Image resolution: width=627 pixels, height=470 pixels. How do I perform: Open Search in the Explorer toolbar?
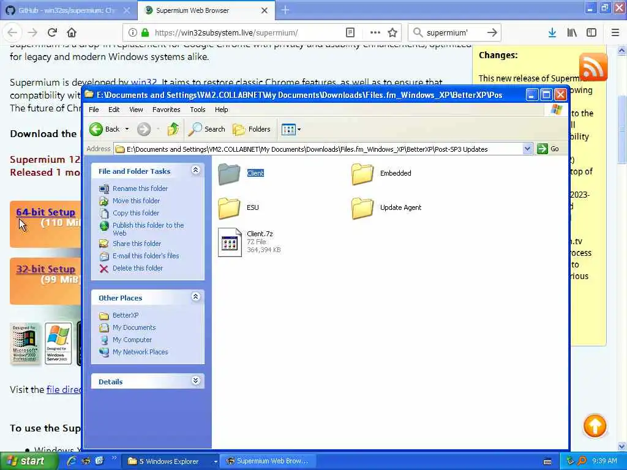207,129
